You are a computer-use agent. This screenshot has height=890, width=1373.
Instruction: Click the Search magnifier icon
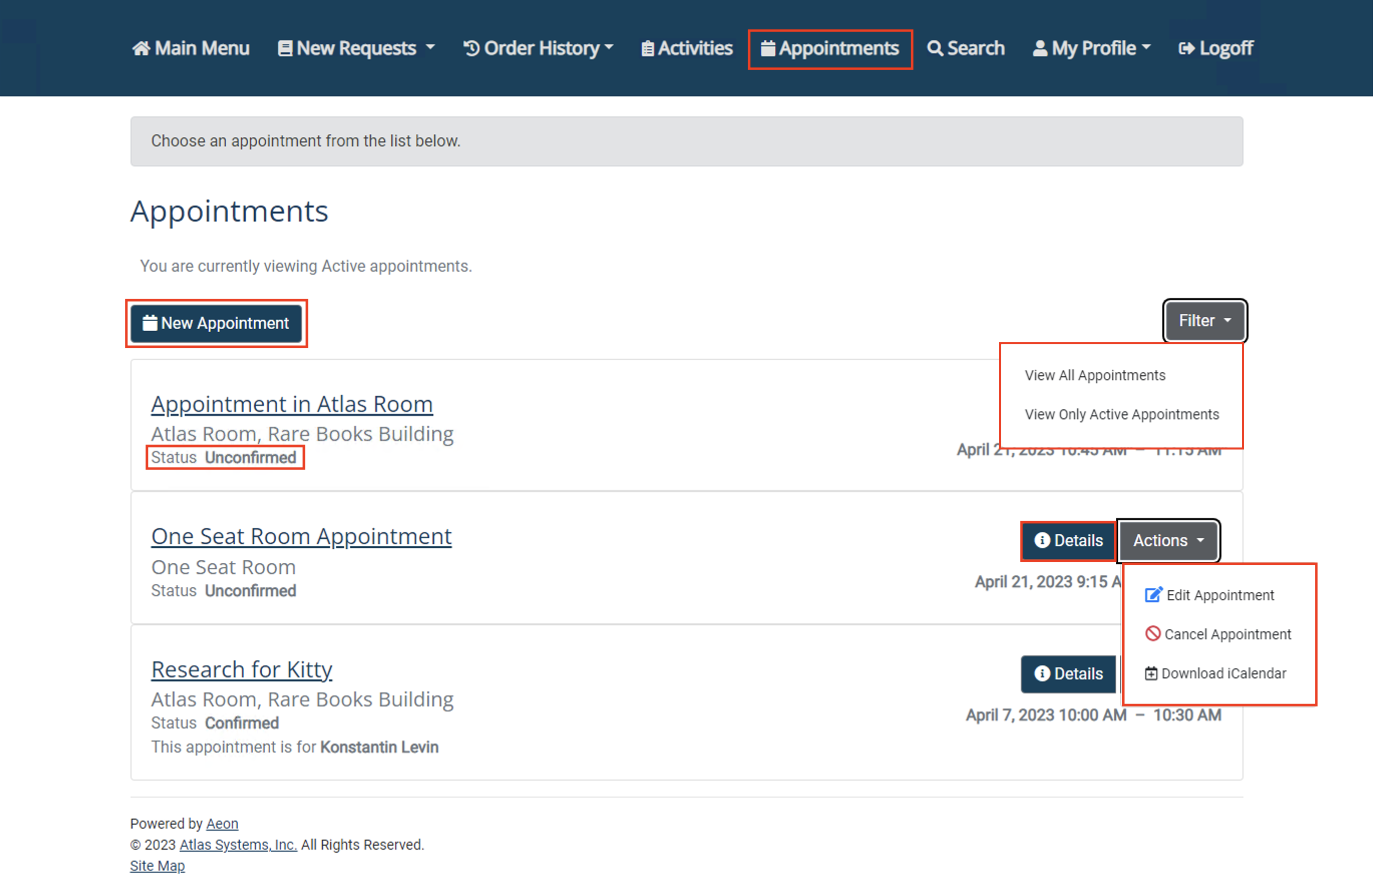(x=935, y=49)
